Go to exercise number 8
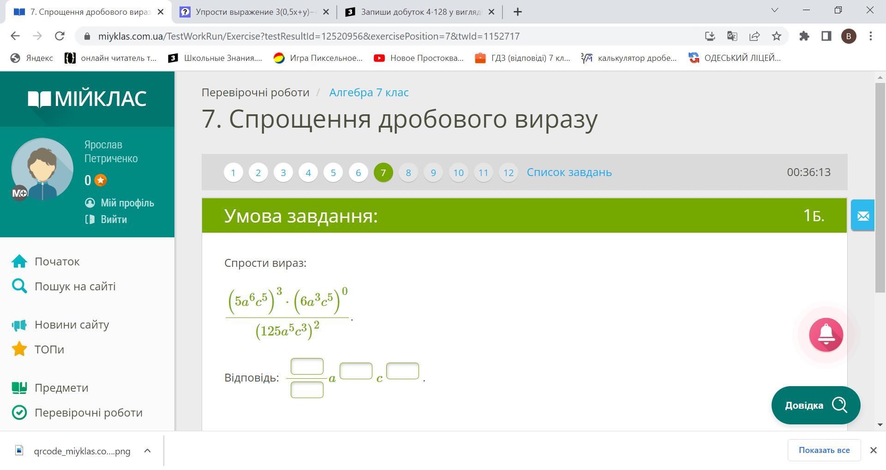Image resolution: width=886 pixels, height=470 pixels. (x=408, y=173)
